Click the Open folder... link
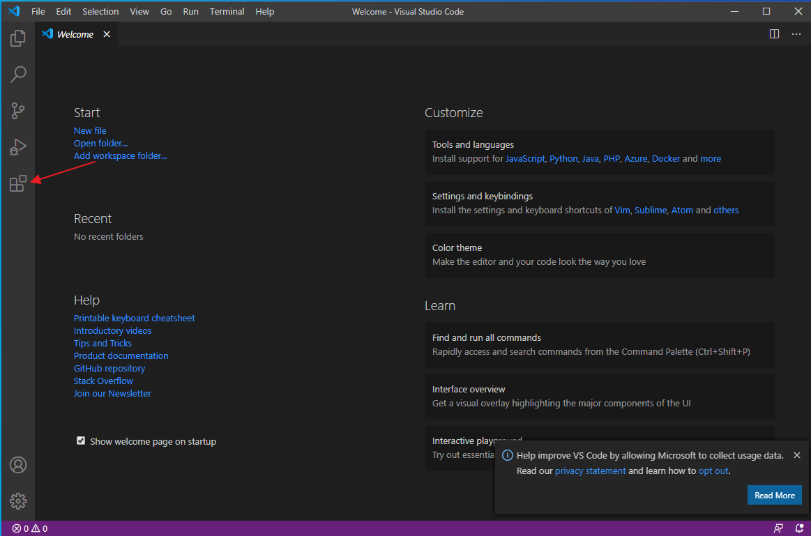 (100, 143)
